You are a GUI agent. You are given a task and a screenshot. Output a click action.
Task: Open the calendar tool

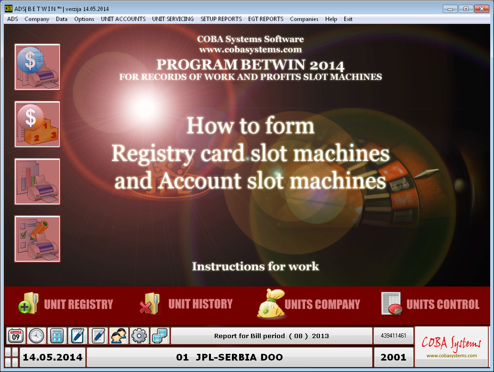[16, 336]
